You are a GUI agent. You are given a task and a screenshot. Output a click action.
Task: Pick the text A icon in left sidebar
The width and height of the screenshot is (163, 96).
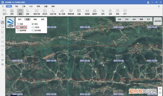3,55
